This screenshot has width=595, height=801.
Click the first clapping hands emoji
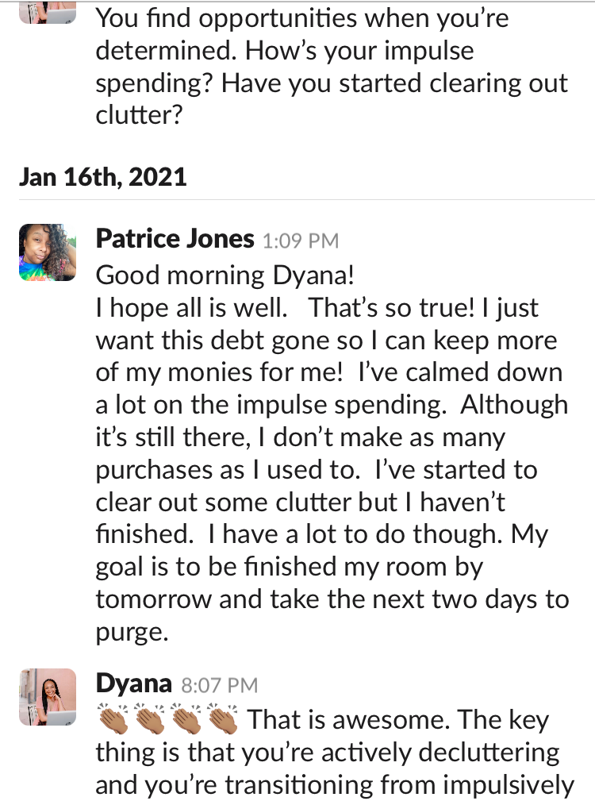(113, 719)
